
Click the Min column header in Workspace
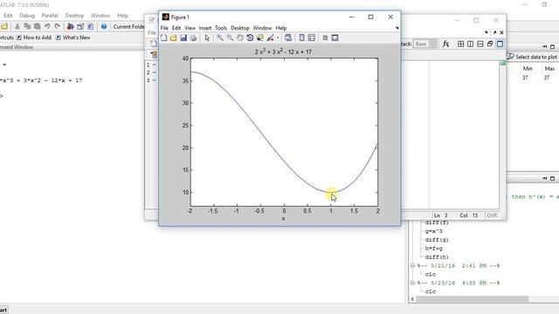(528, 69)
